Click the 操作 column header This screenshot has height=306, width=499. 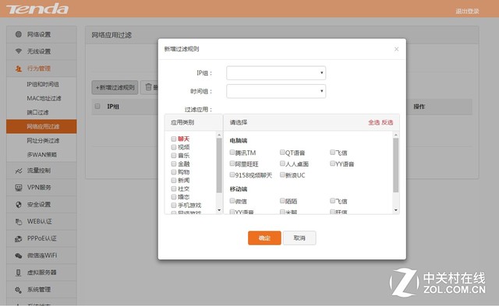[419, 107]
